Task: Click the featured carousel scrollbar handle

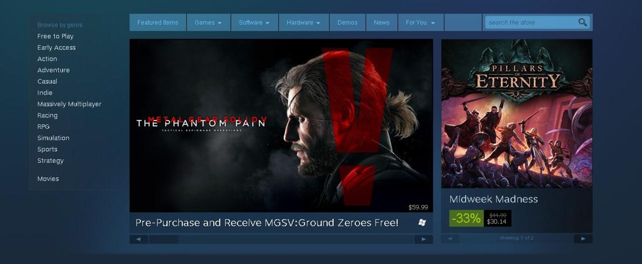Action: click(x=164, y=239)
